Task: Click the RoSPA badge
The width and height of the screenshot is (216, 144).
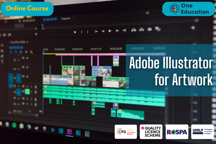Action: coord(177,131)
